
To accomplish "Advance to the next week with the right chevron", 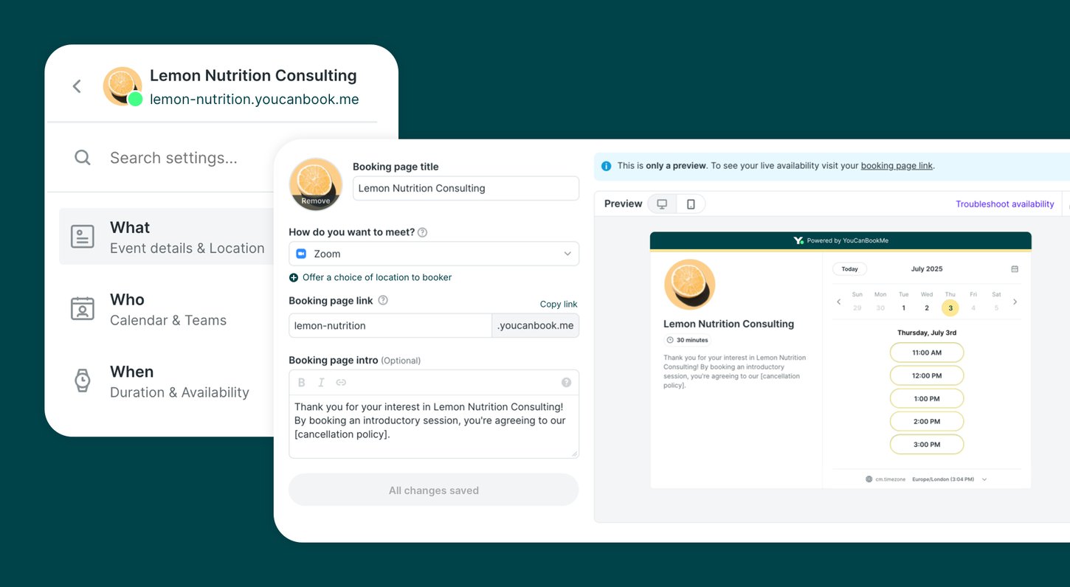I will coord(1015,302).
